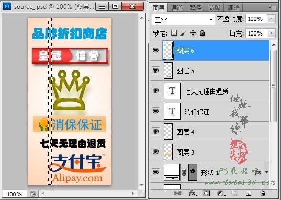Click the delete layer trash icon
281x200 pixels.
263,193
